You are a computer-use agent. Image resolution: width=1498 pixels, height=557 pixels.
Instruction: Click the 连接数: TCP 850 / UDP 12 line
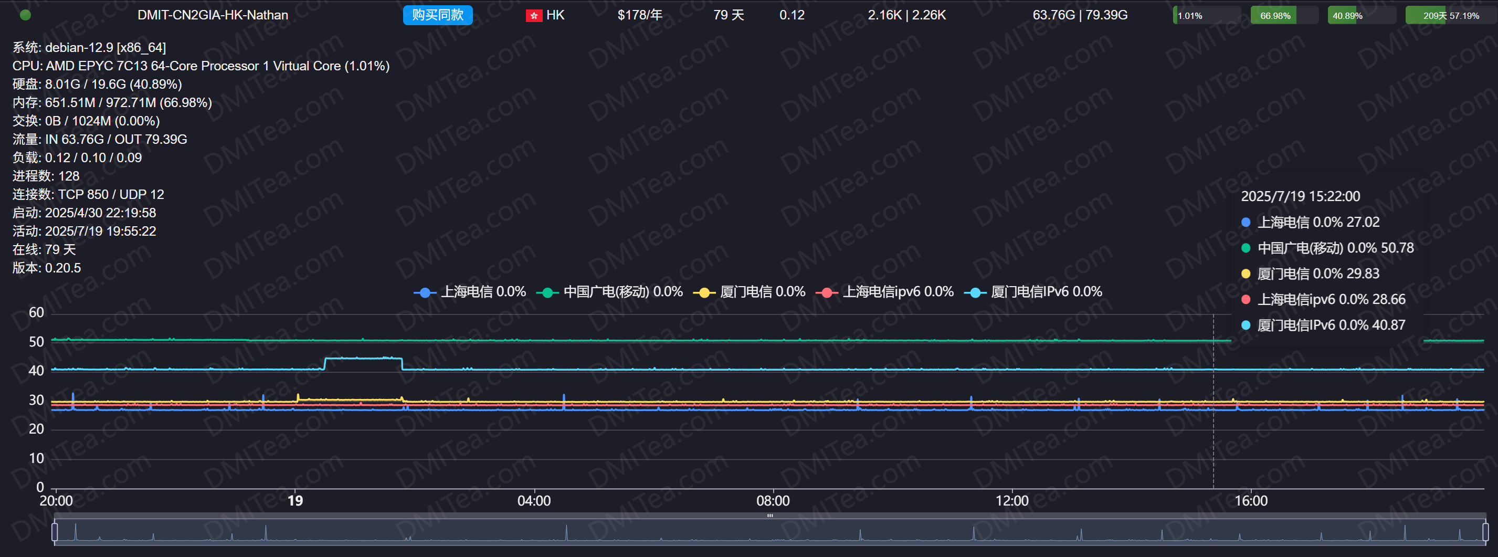pyautogui.click(x=88, y=195)
